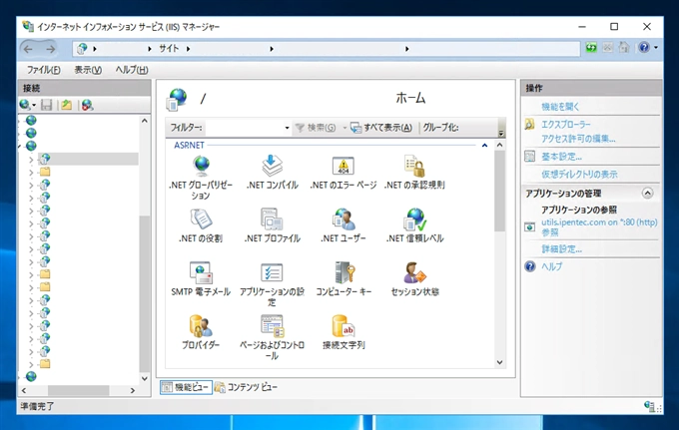Click the feature list scrollbar up arrow
679x430 pixels.
click(499, 146)
